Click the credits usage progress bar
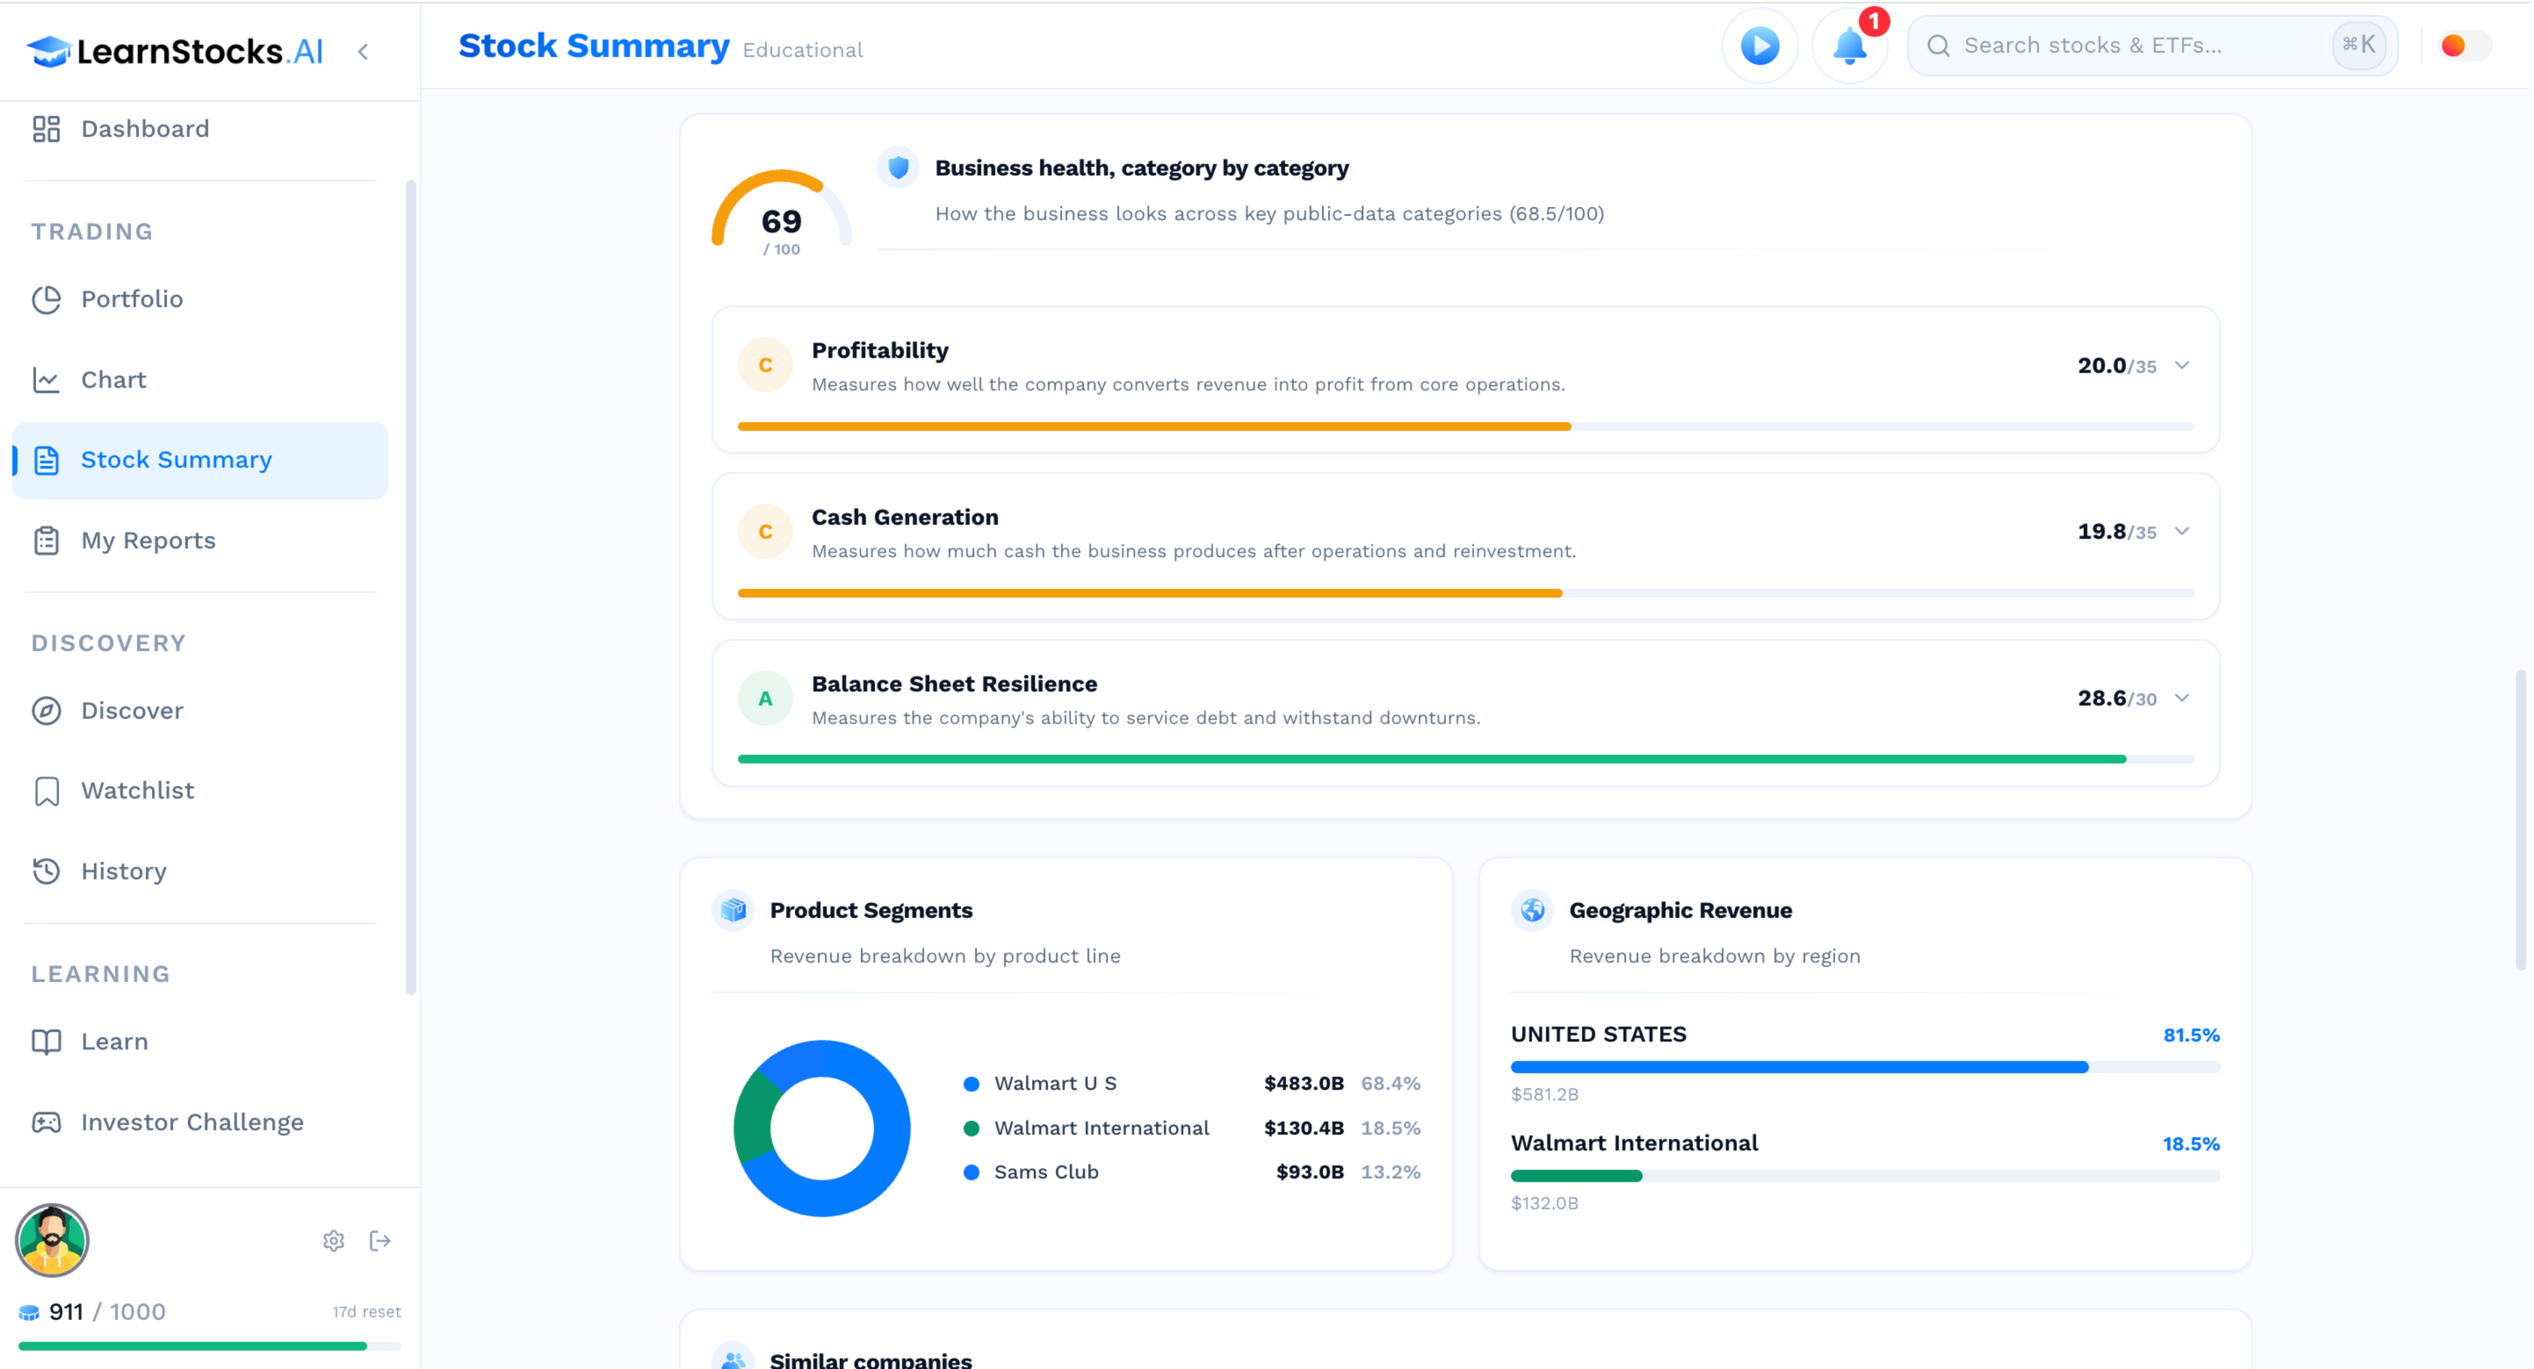2534x1369 pixels. coord(210,1345)
